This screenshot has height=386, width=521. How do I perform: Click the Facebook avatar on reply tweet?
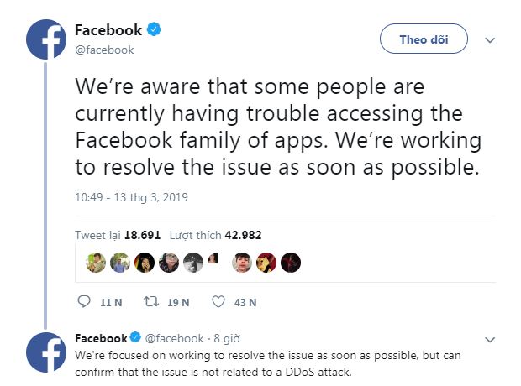46,352
